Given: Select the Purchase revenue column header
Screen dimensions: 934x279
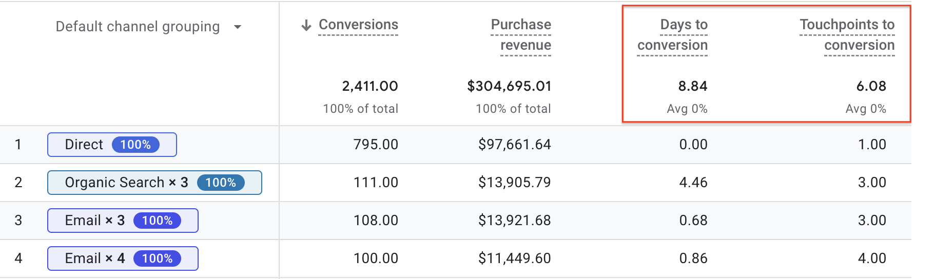Looking at the screenshot, I should point(521,35).
